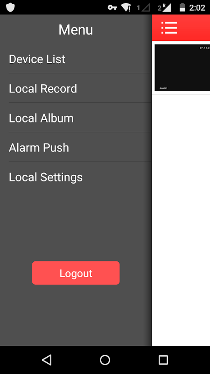Click the red Logout button
The height and width of the screenshot is (374, 210).
coord(76,273)
